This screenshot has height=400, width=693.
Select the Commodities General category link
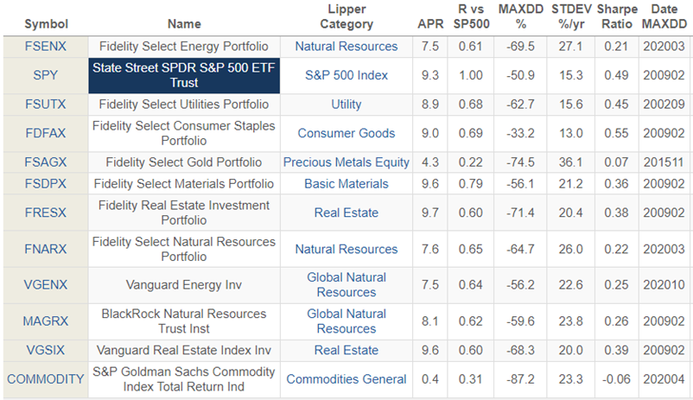pos(346,379)
